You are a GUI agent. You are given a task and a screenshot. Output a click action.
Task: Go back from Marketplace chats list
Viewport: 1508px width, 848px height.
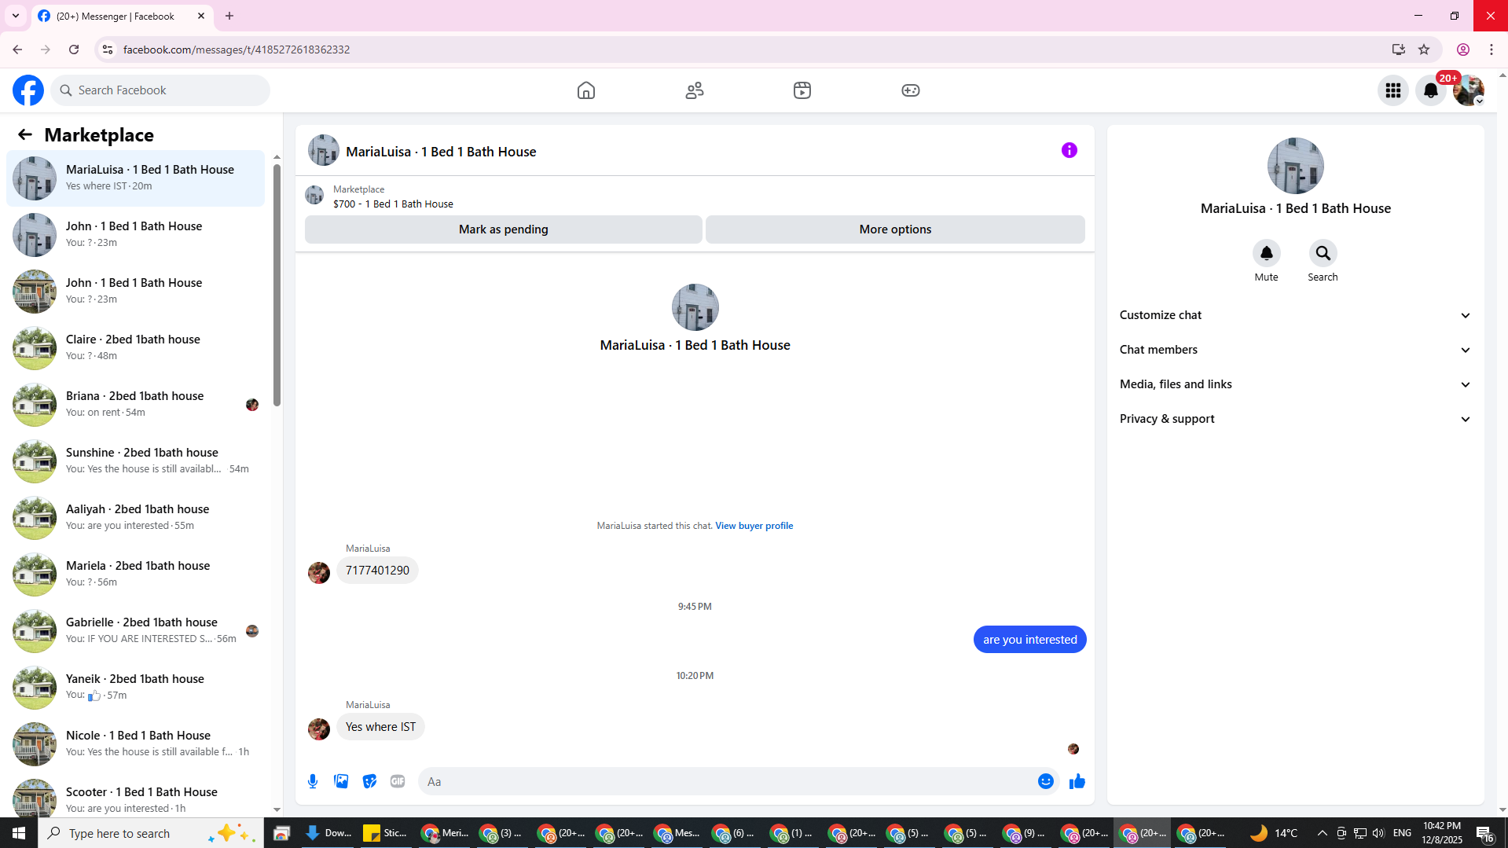click(x=25, y=134)
